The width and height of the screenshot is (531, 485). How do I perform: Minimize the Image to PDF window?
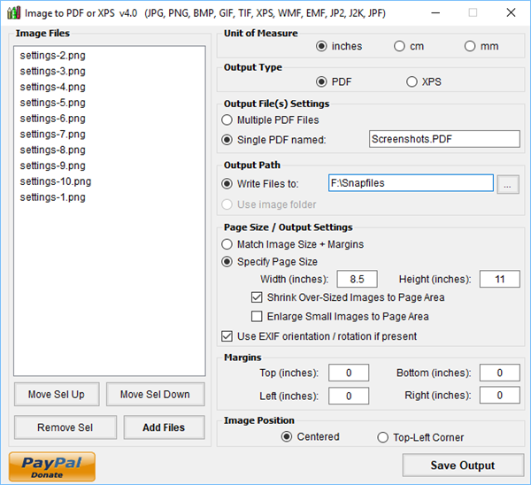(435, 13)
